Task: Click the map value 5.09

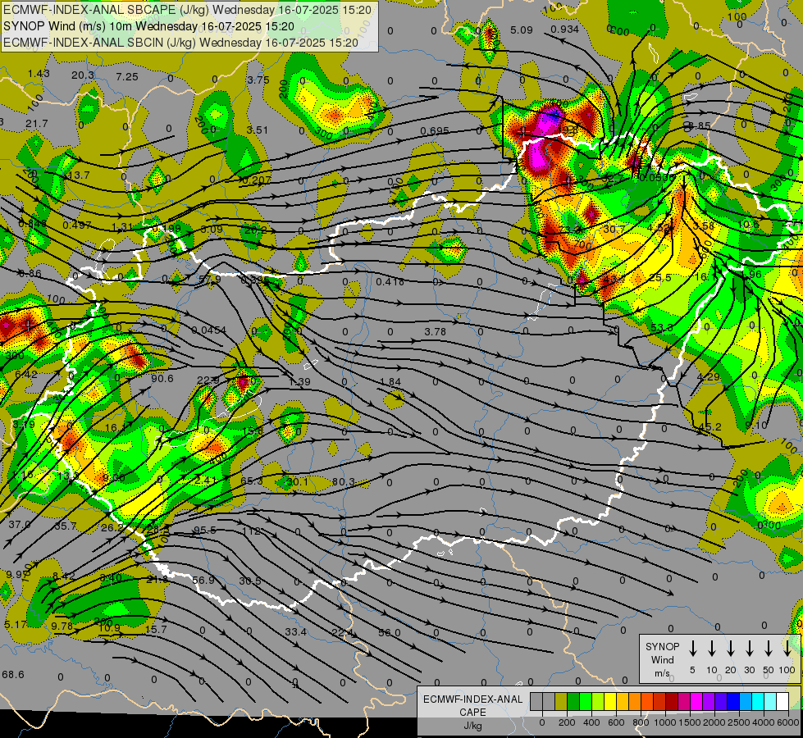Action: point(522,30)
